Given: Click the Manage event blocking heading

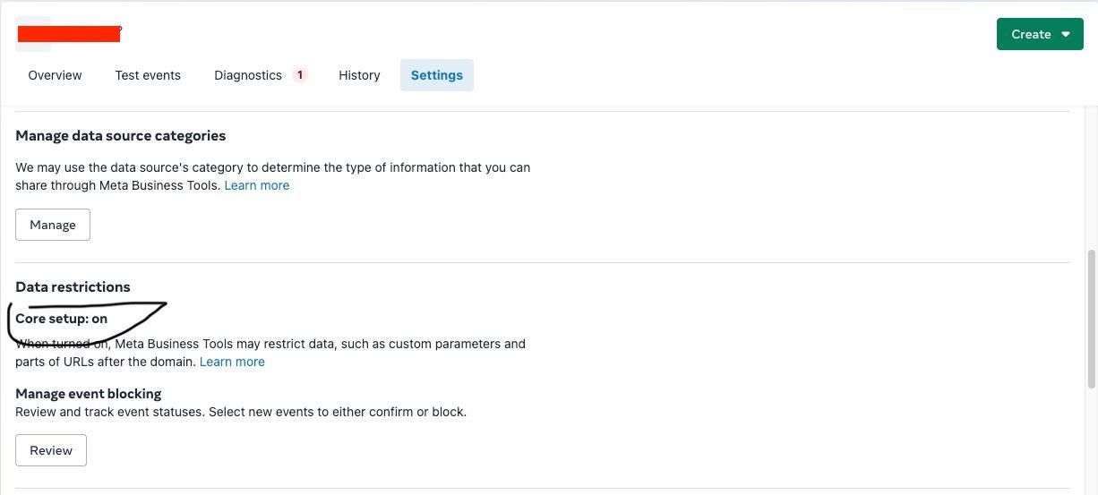Looking at the screenshot, I should (x=88, y=394).
